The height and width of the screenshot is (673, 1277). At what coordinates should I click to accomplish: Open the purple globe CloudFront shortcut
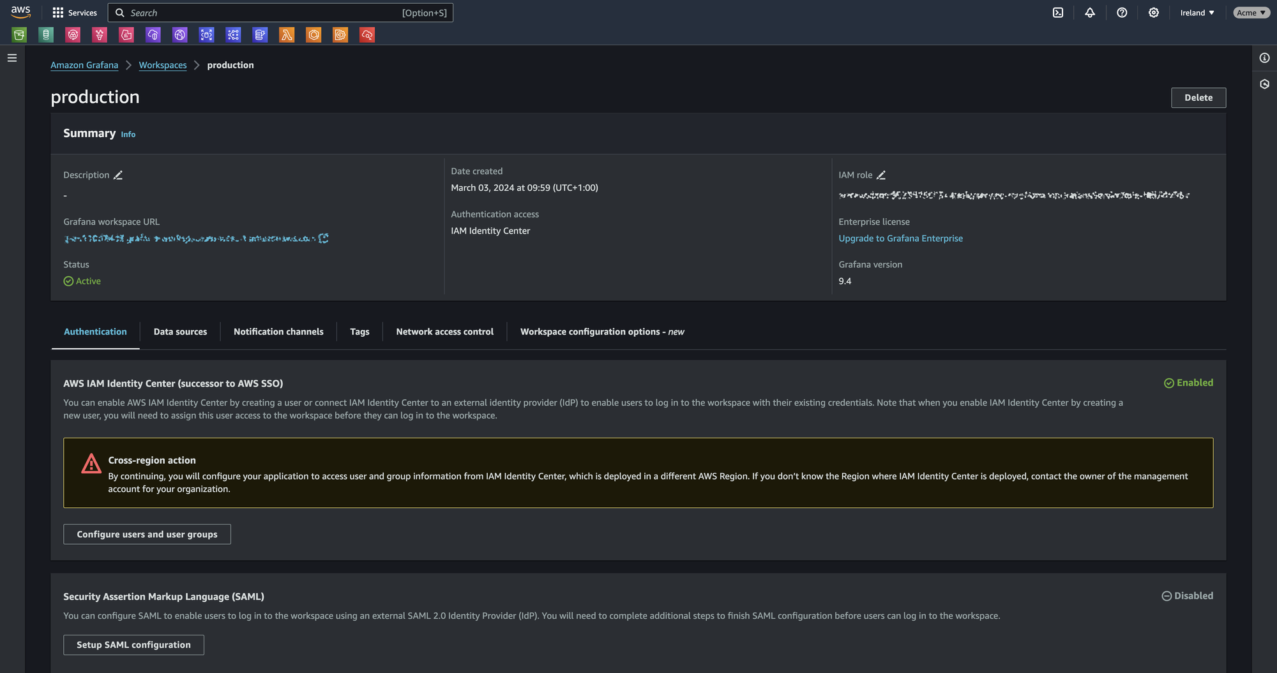click(180, 35)
